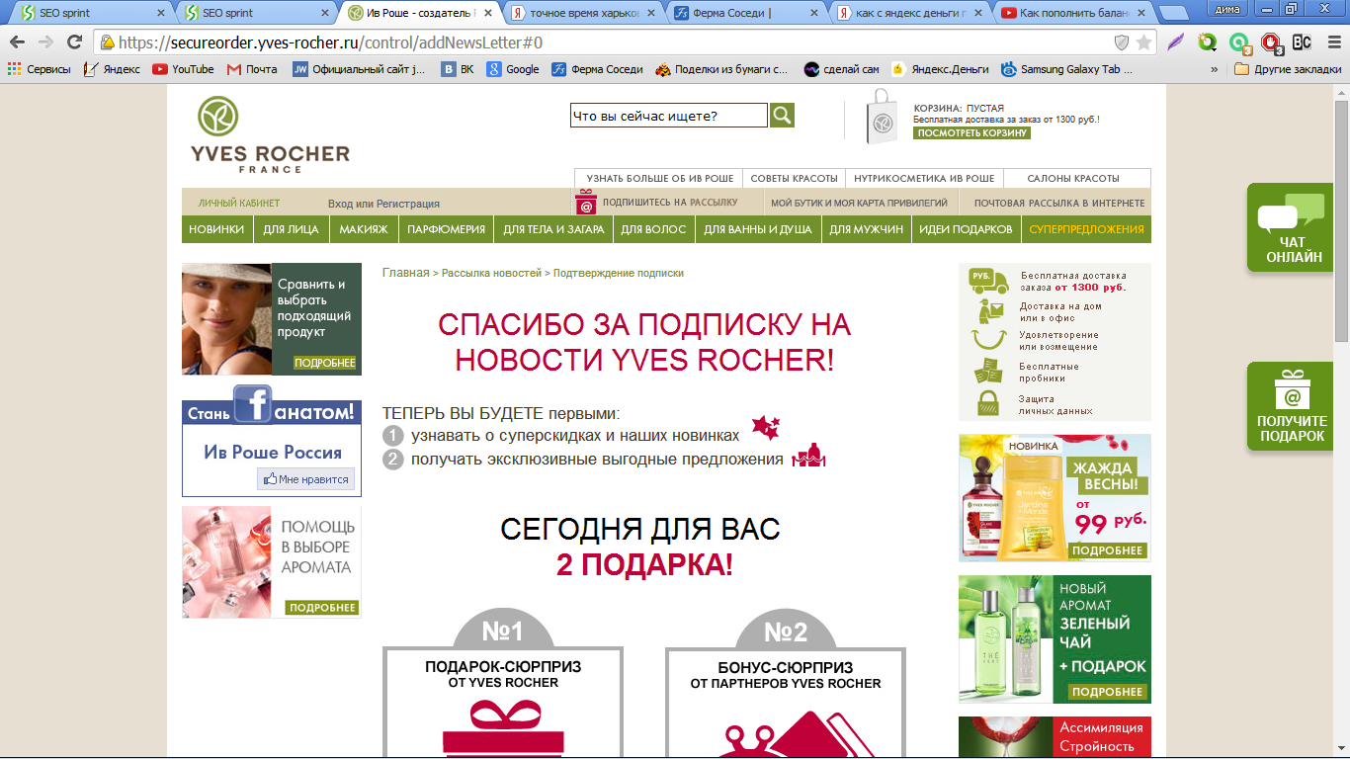
Task: Switch to точное время харьков tab
Action: pos(584,13)
